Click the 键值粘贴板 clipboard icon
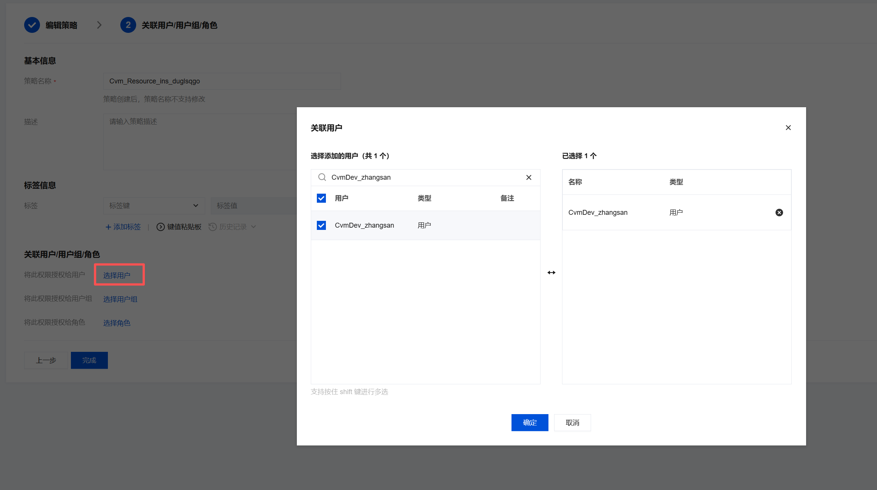Screen dimensions: 877x490 click(x=161, y=227)
